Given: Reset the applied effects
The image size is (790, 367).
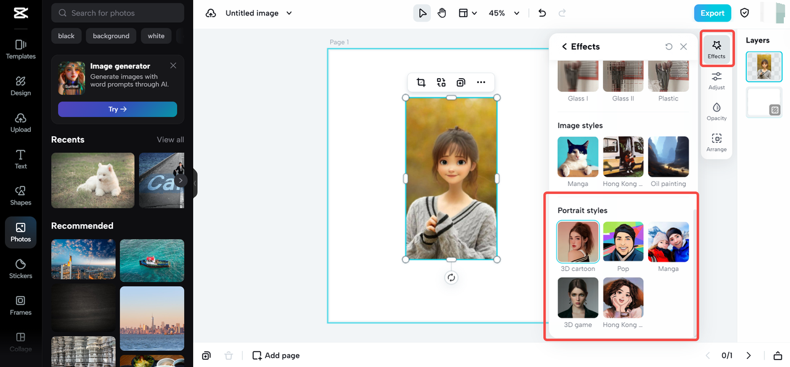Looking at the screenshot, I should tap(668, 47).
